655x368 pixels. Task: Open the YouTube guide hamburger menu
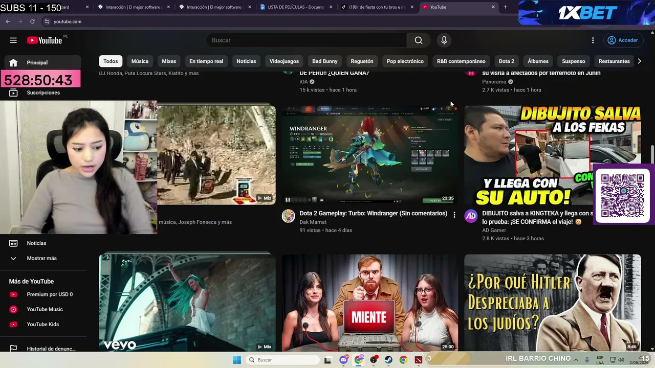(13, 40)
